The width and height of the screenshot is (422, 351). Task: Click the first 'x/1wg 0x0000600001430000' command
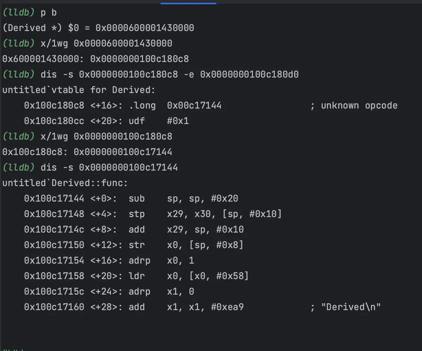coord(106,43)
